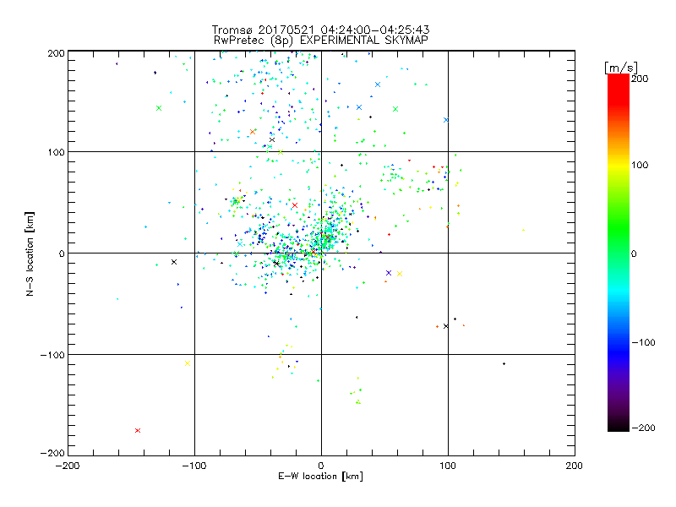Image resolution: width=676 pixels, height=507 pixels.
Task: Click the black bottom of the velocity colorbar
Action: point(619,426)
